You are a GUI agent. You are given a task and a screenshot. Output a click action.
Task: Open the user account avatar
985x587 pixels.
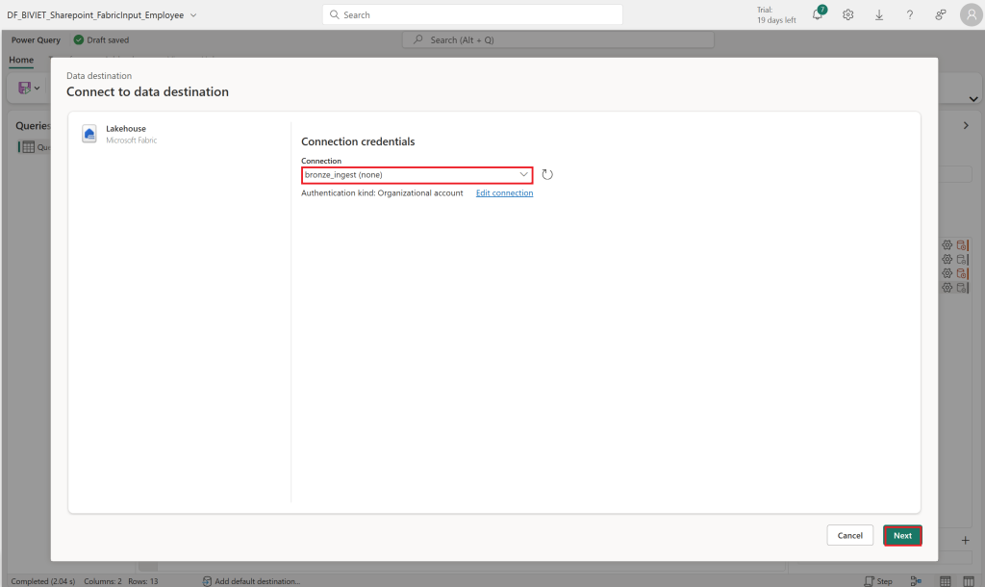tap(972, 14)
